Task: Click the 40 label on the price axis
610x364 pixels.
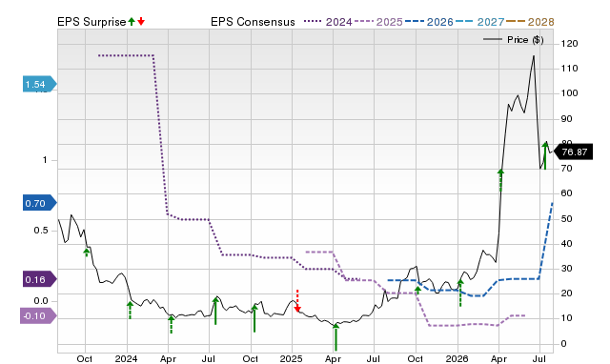Action: [x=567, y=244]
